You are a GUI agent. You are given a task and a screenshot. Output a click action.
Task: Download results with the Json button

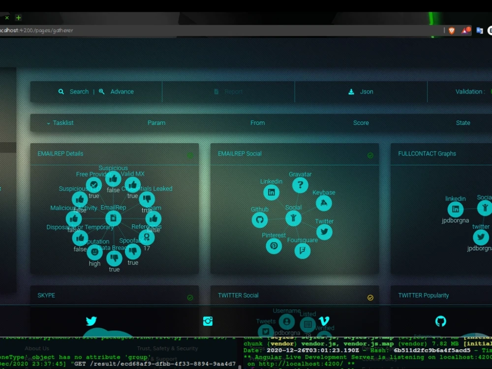[366, 92]
